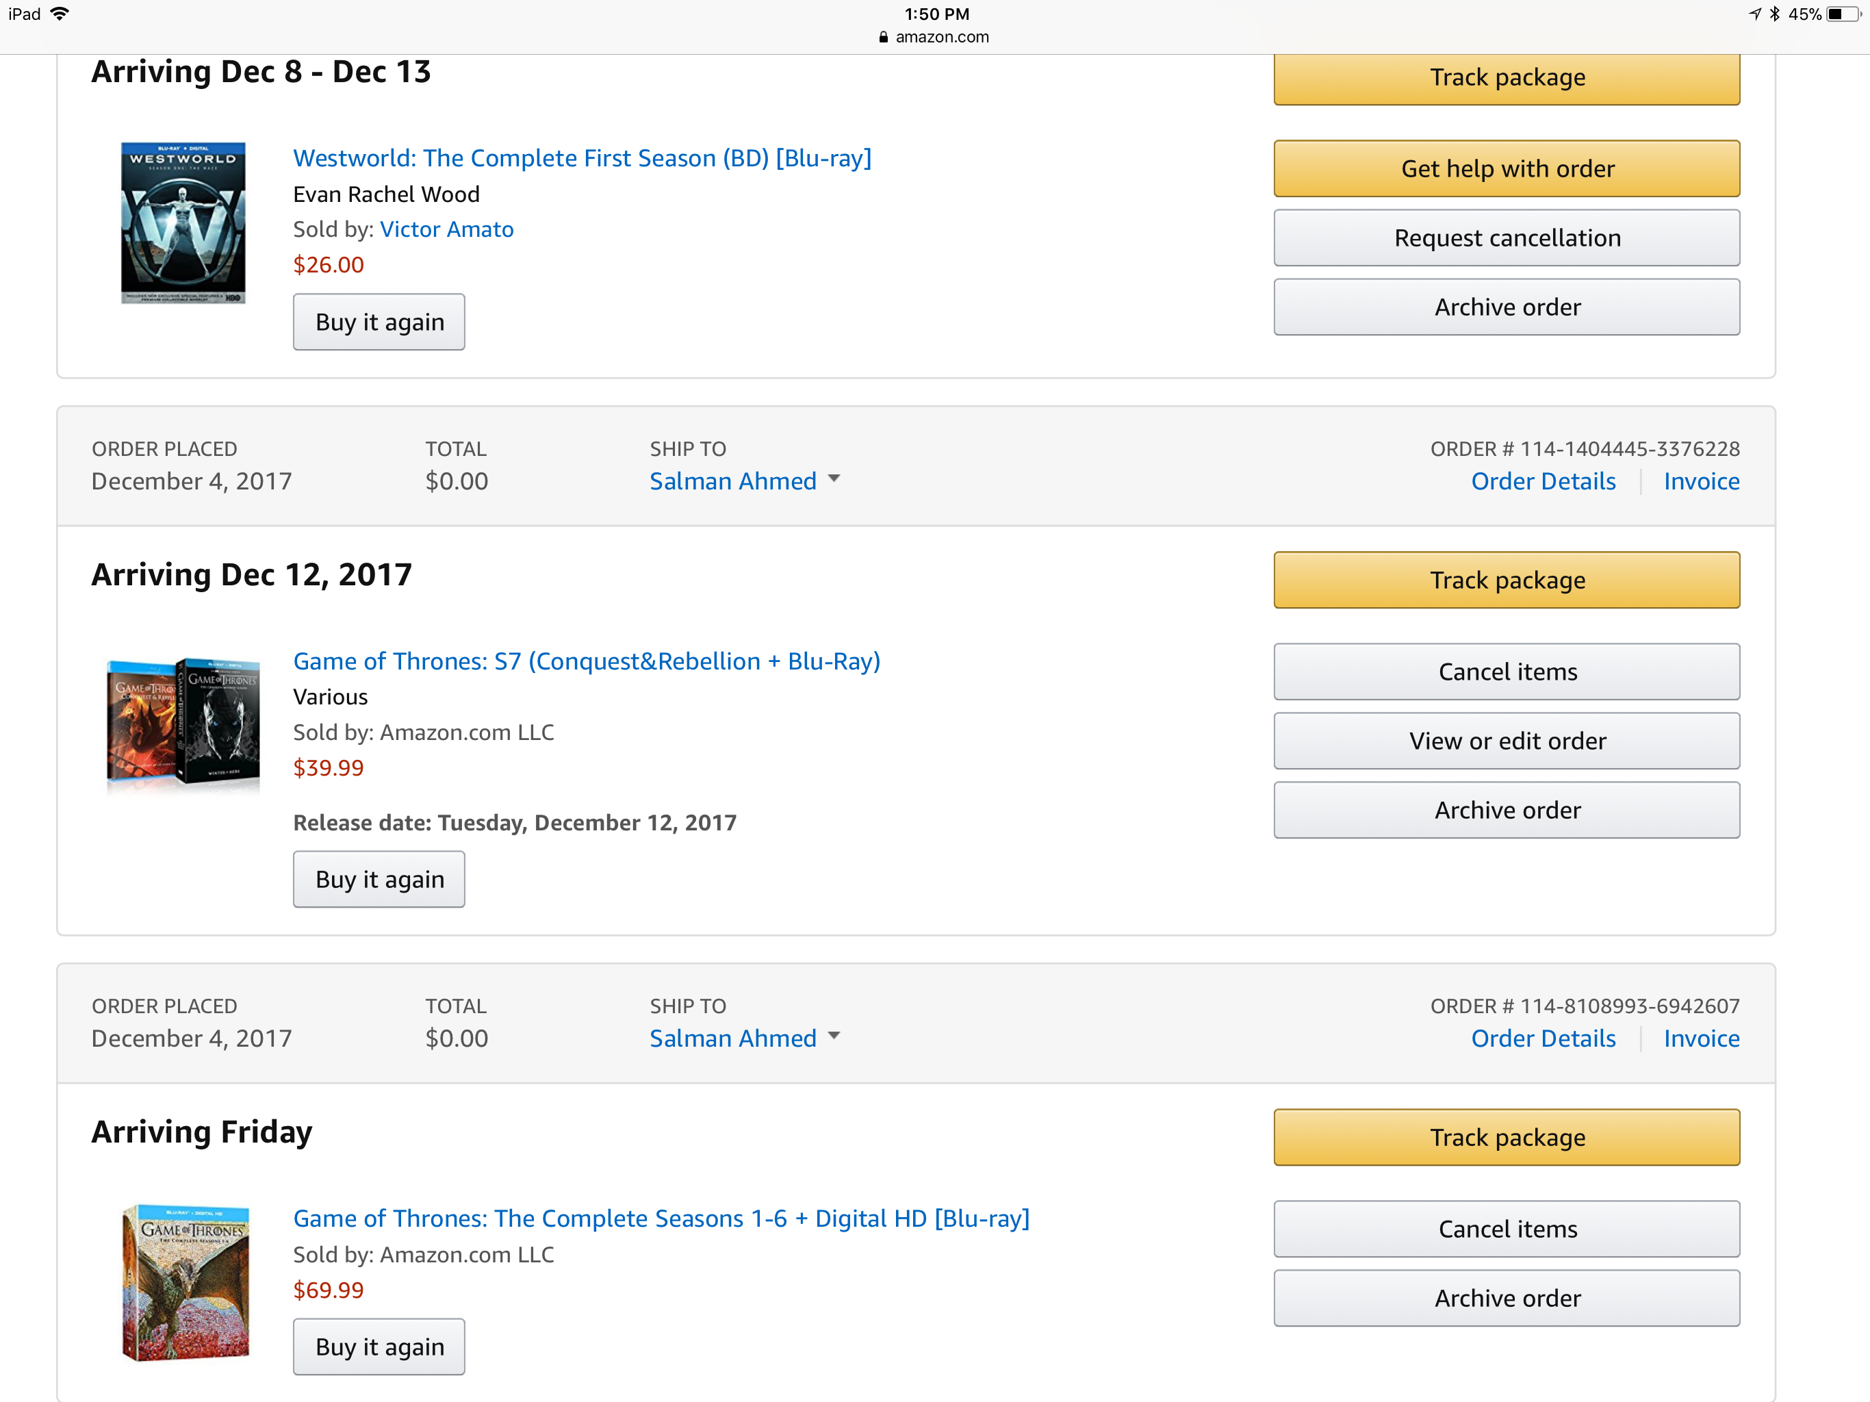1870x1402 pixels.
Task: Click Get help with order button
Action: point(1507,168)
